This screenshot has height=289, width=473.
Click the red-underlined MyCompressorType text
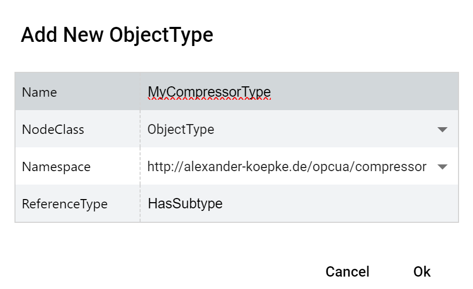[x=209, y=92]
